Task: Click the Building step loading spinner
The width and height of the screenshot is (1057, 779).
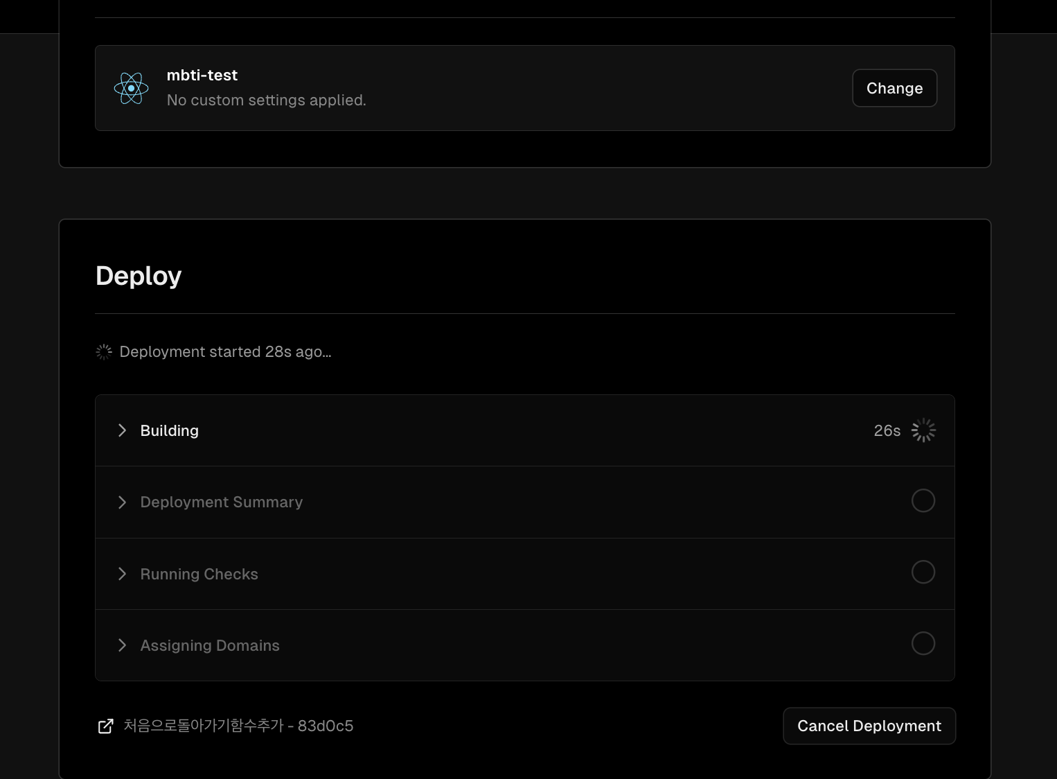Action: click(x=923, y=430)
